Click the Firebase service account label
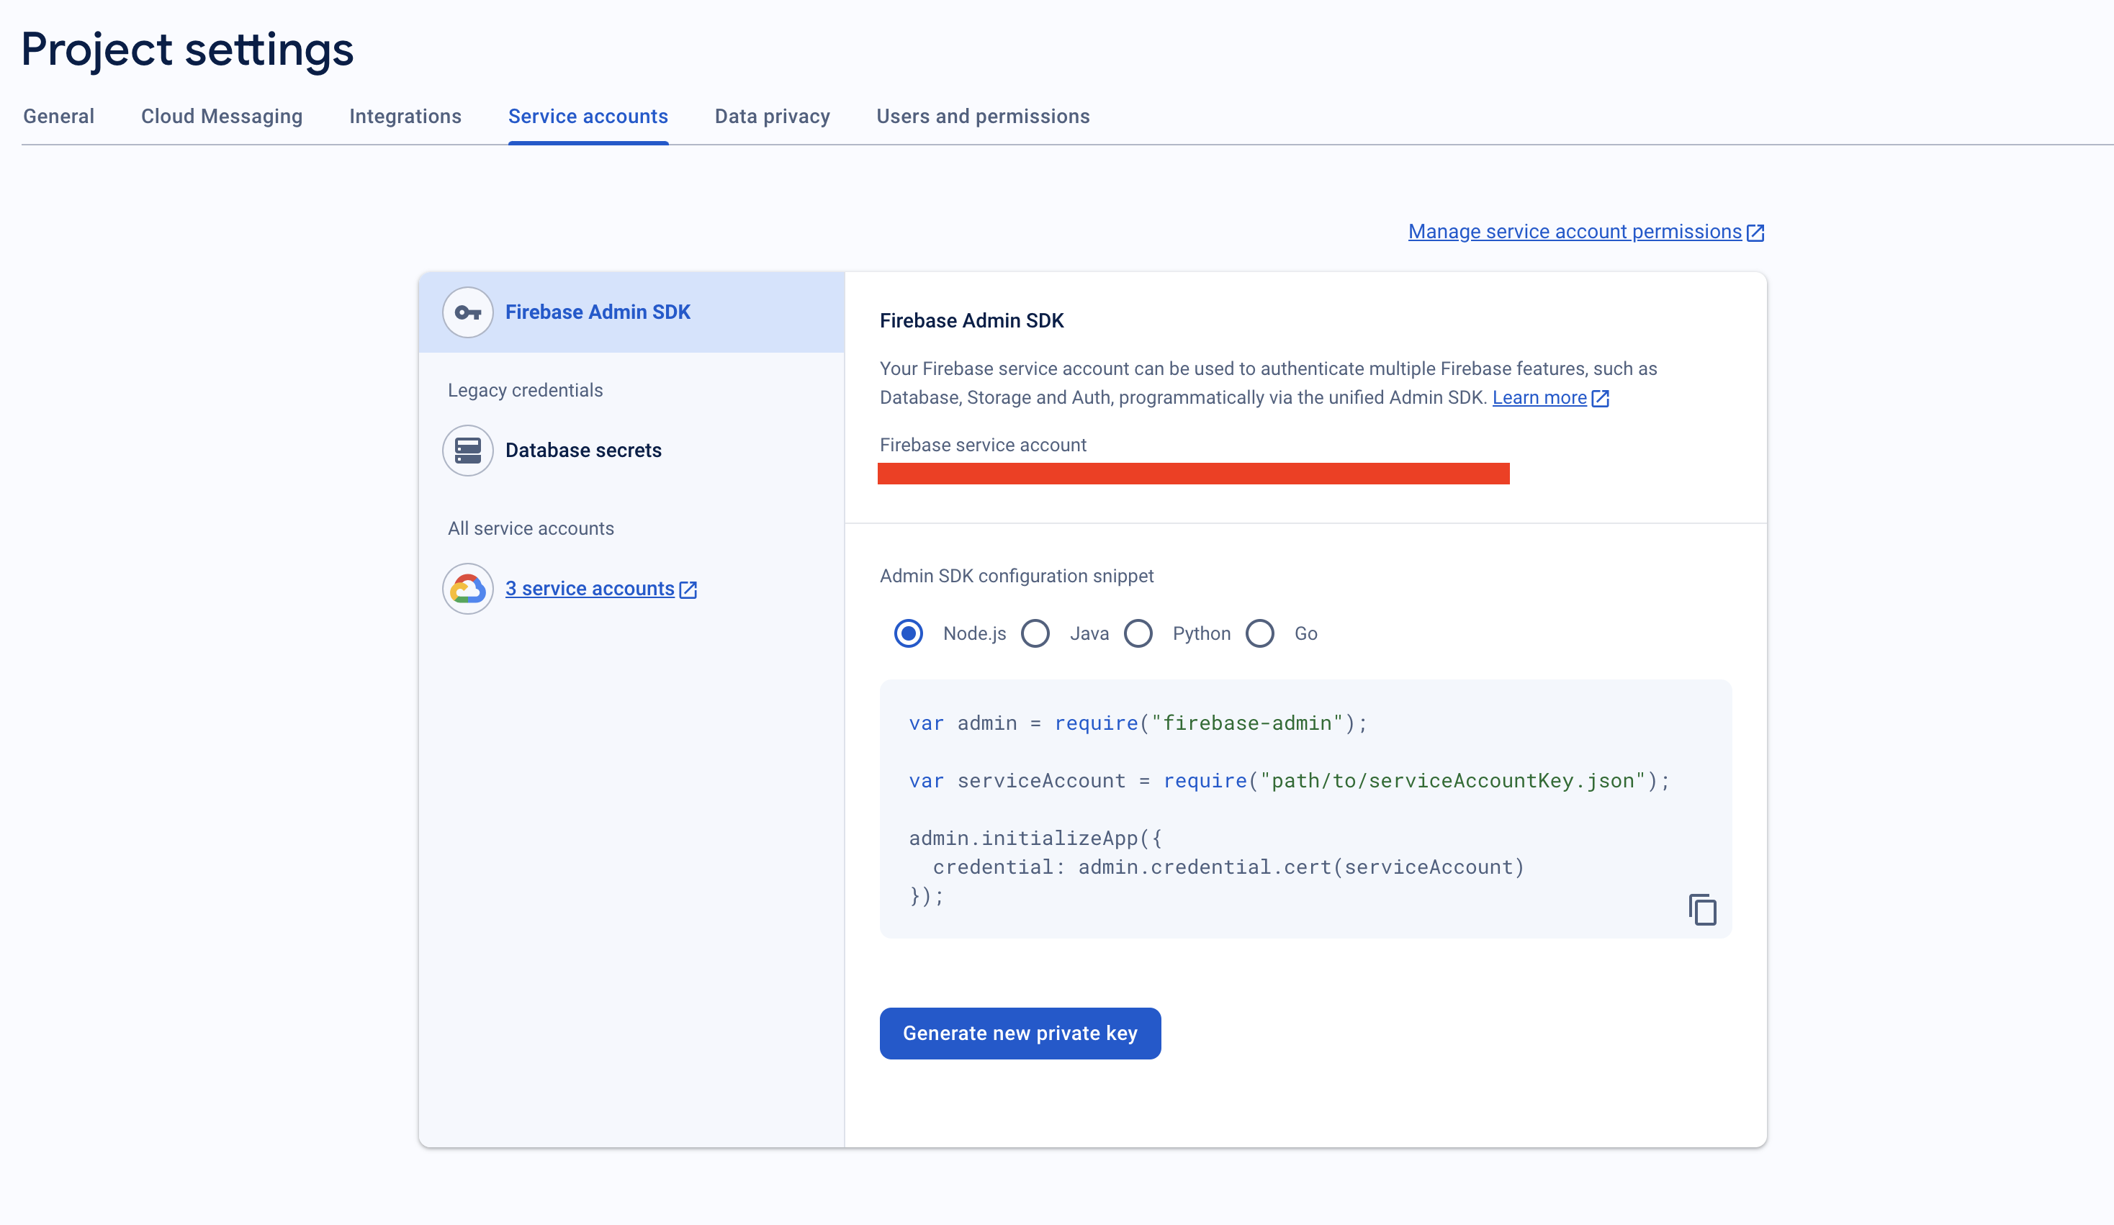Screen dimensions: 2114x1225 [x=982, y=446]
